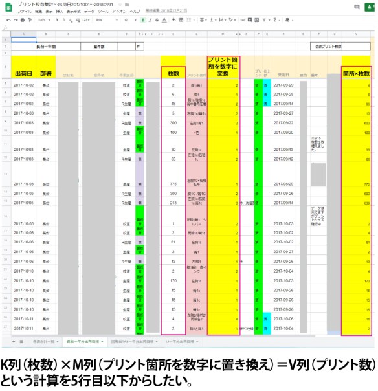Toggle italic formatting
This screenshot has width=378, height=391.
click(150, 20)
